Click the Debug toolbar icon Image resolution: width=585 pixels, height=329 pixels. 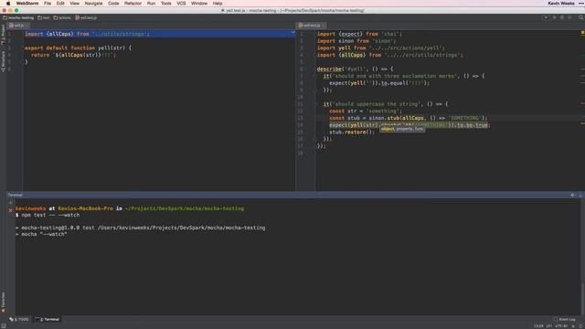coord(562,17)
